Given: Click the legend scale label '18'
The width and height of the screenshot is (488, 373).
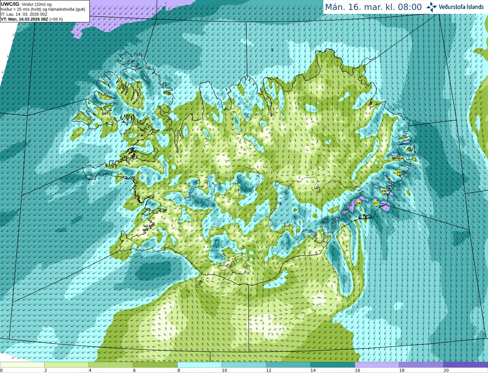Looking at the screenshot, I should pyautogui.click(x=402, y=370).
